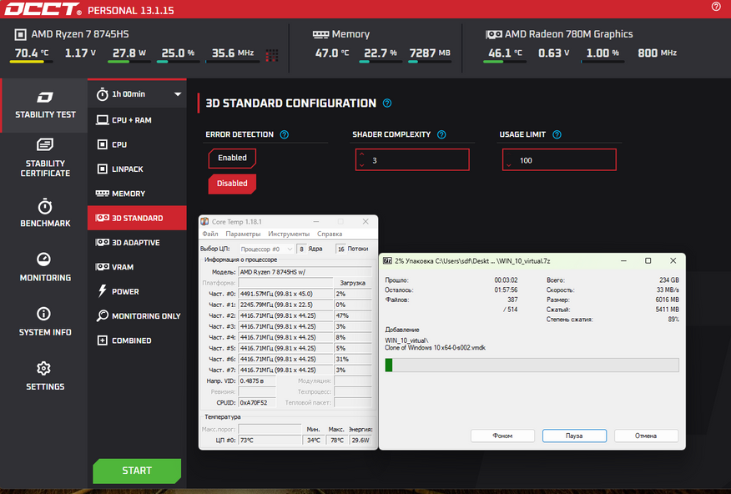
Task: Select the 3D Adaptive test
Action: (137, 242)
